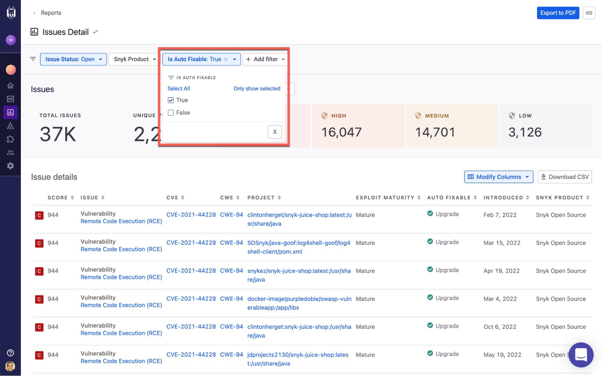Click the 37K total issues value
Image resolution: width=602 pixels, height=376 pixels.
(58, 134)
